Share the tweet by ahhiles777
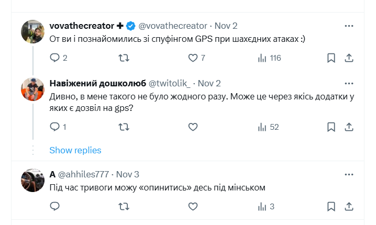This screenshot has height=225, width=376. 349,207
